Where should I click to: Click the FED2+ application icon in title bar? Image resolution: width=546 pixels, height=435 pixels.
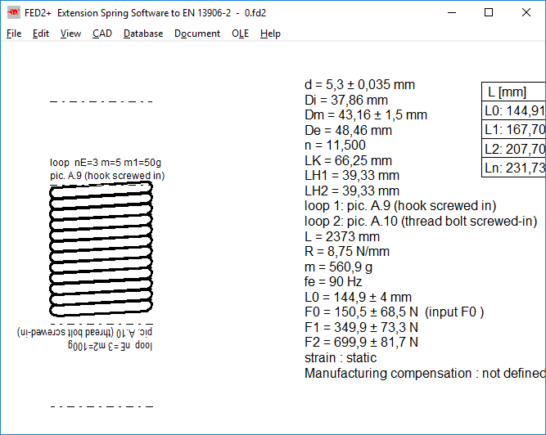[x=14, y=13]
